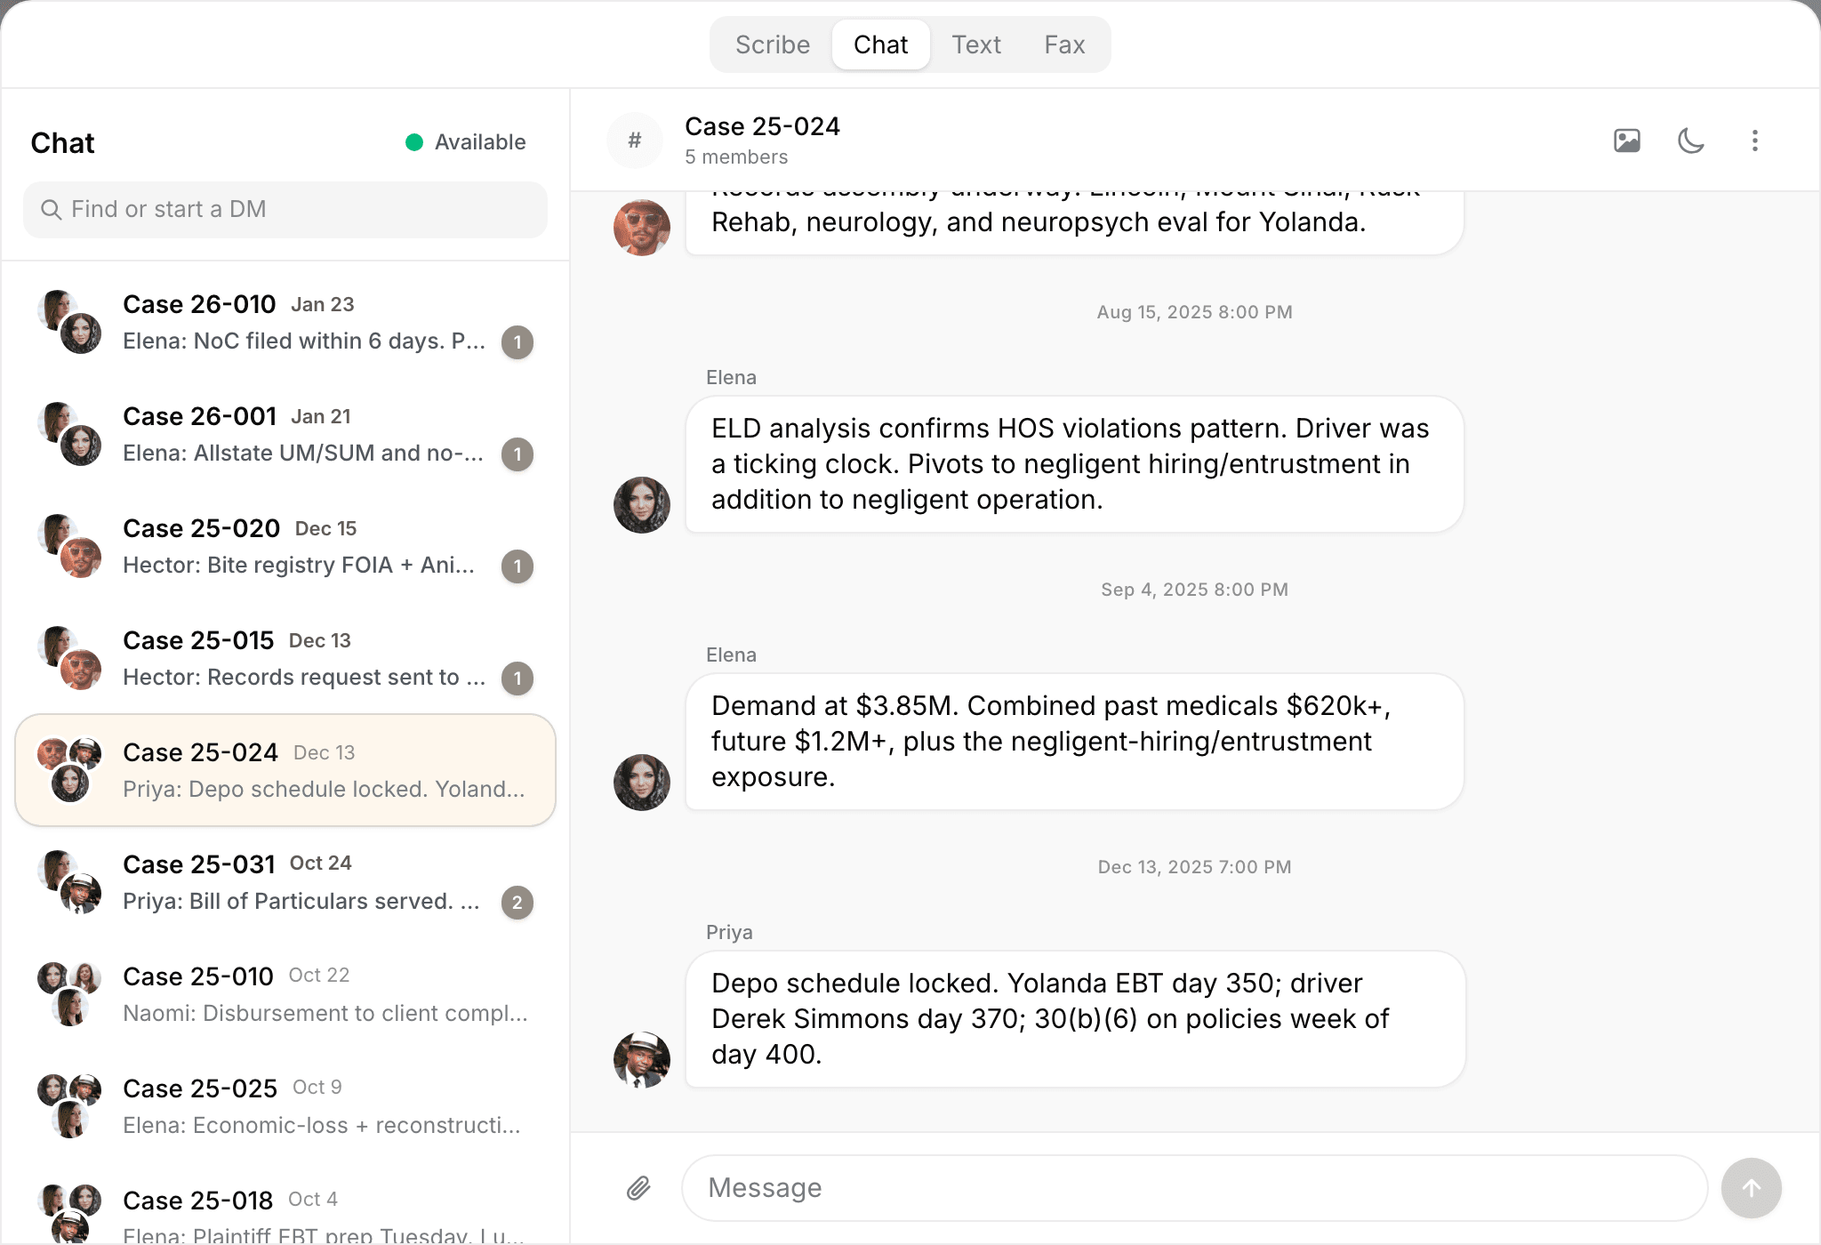Click the Dec 13, 2025 7:00 PM timestamp
This screenshot has width=1821, height=1245.
(x=1194, y=867)
